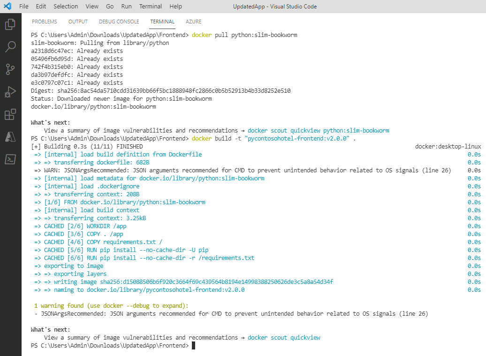Open the Terminal menu
This screenshot has width=486, height=356.
(150, 6)
